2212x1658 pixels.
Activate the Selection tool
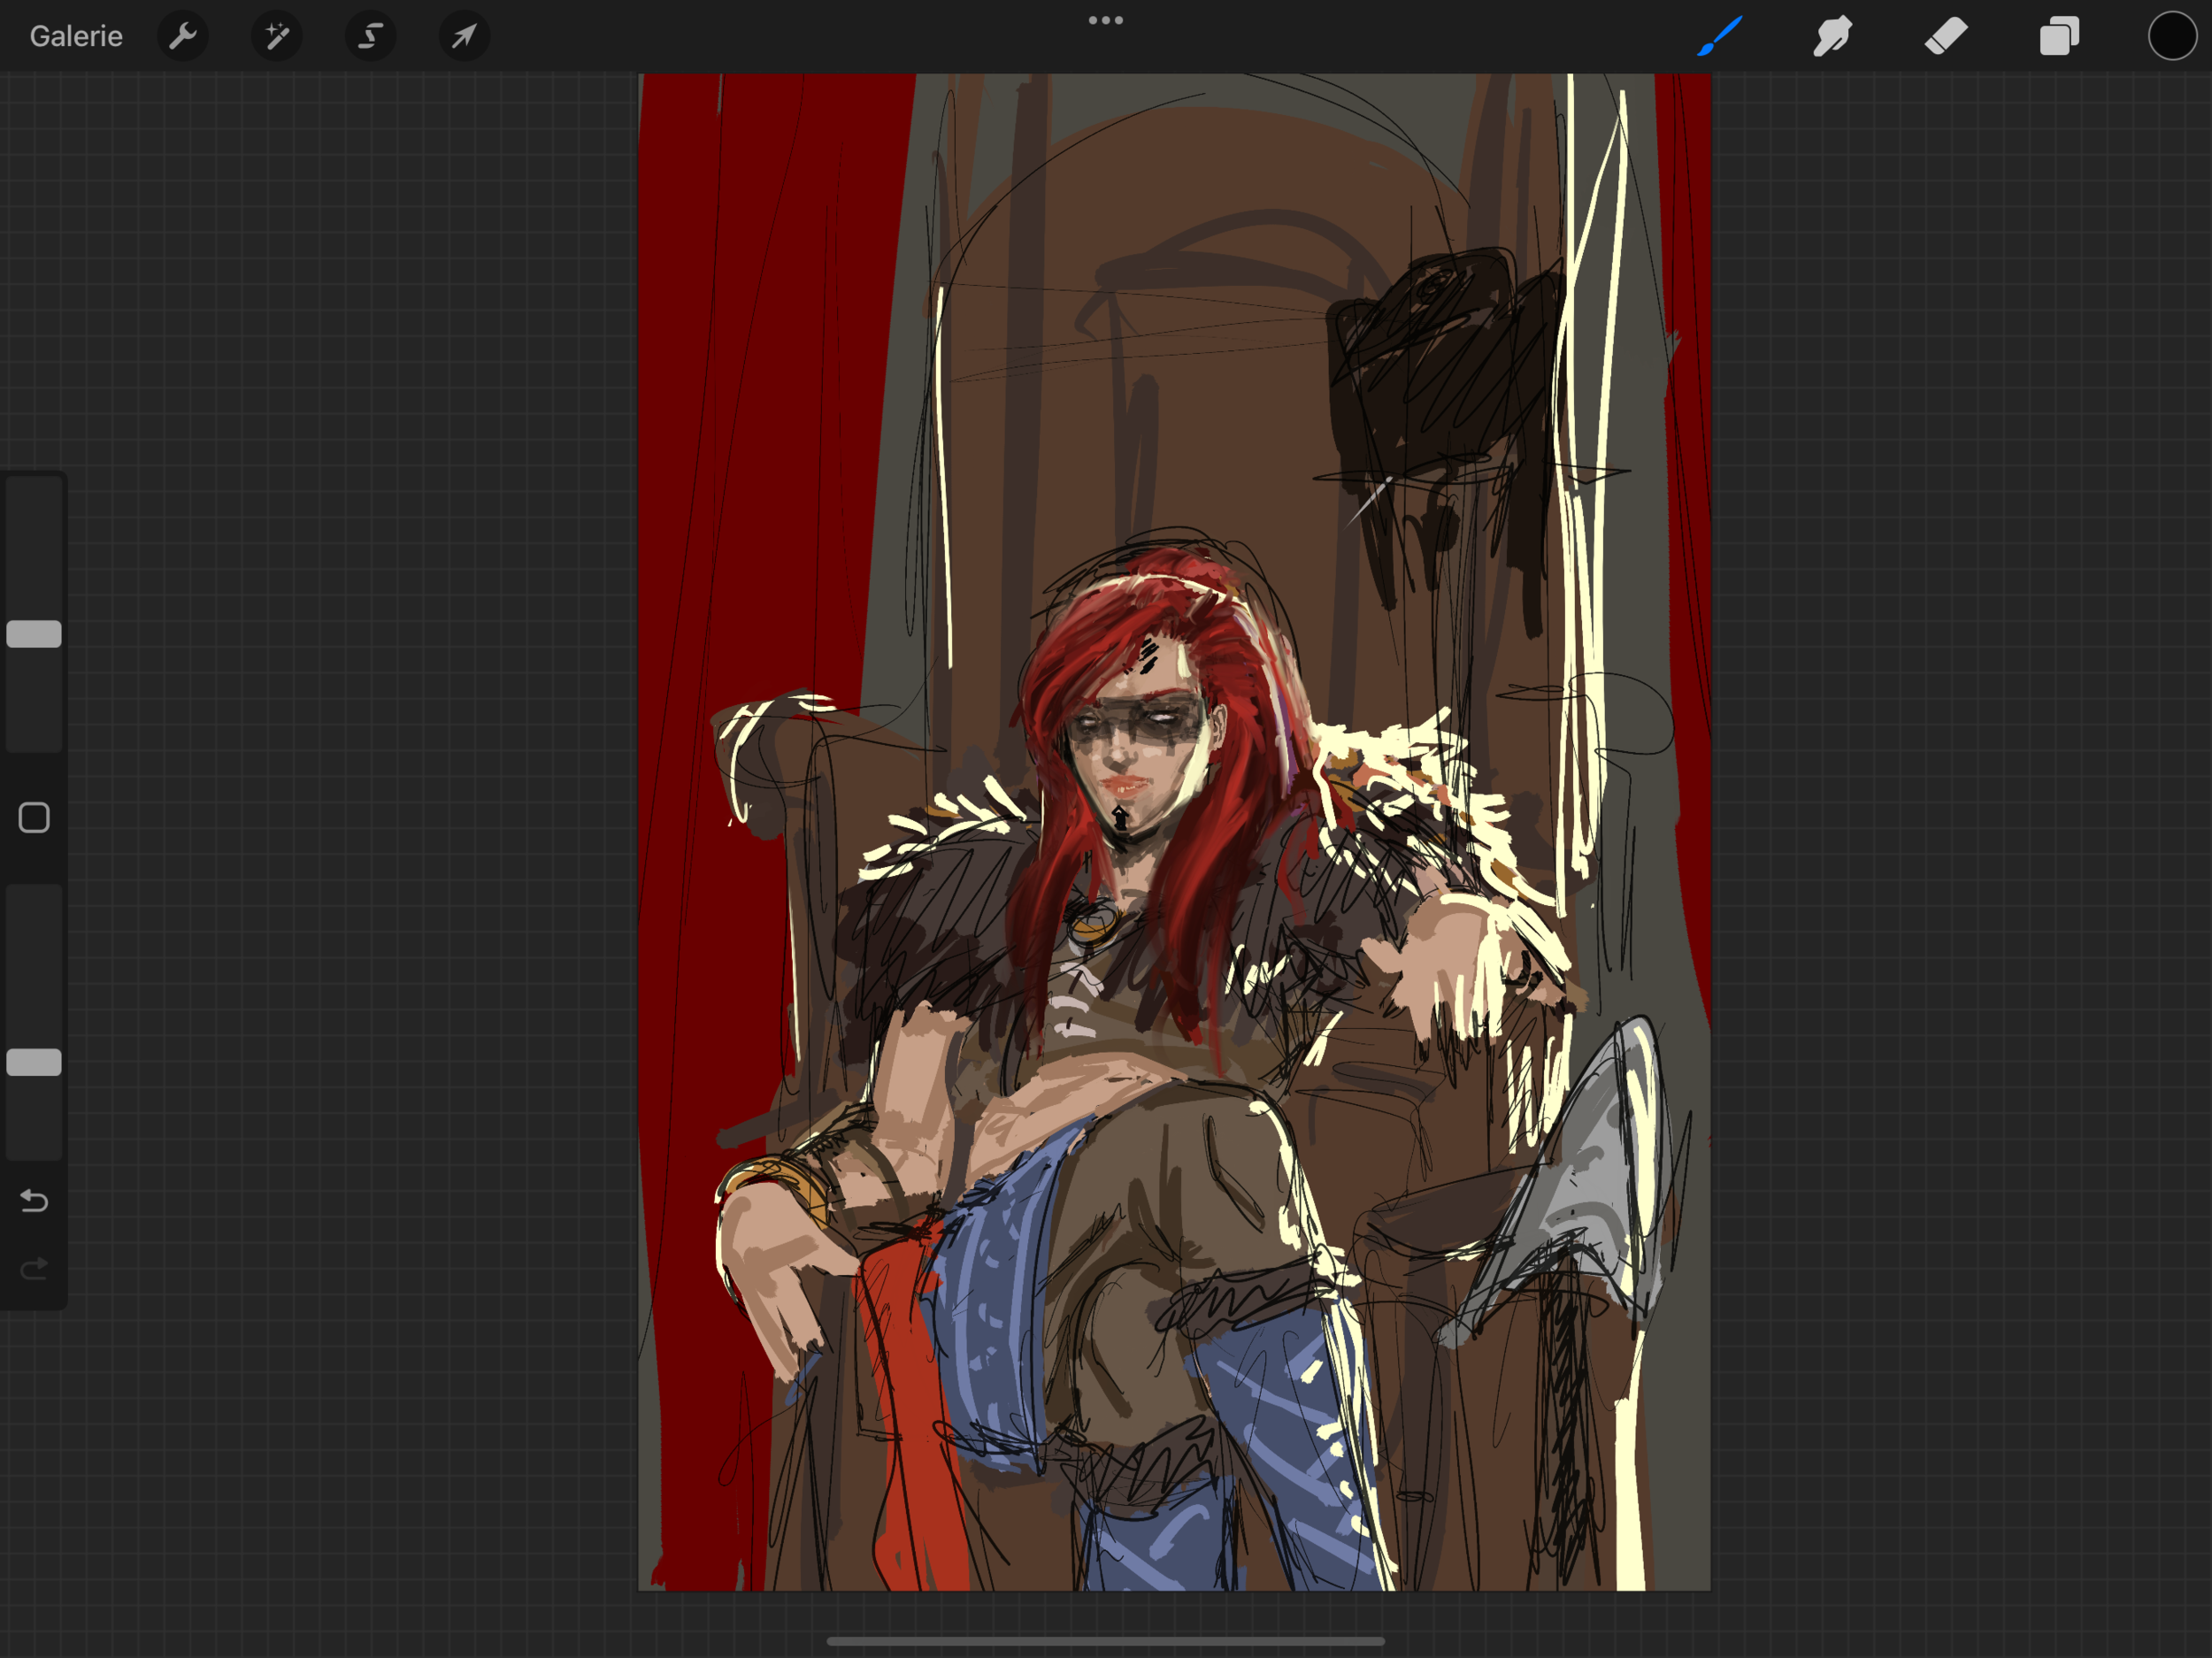pos(370,37)
